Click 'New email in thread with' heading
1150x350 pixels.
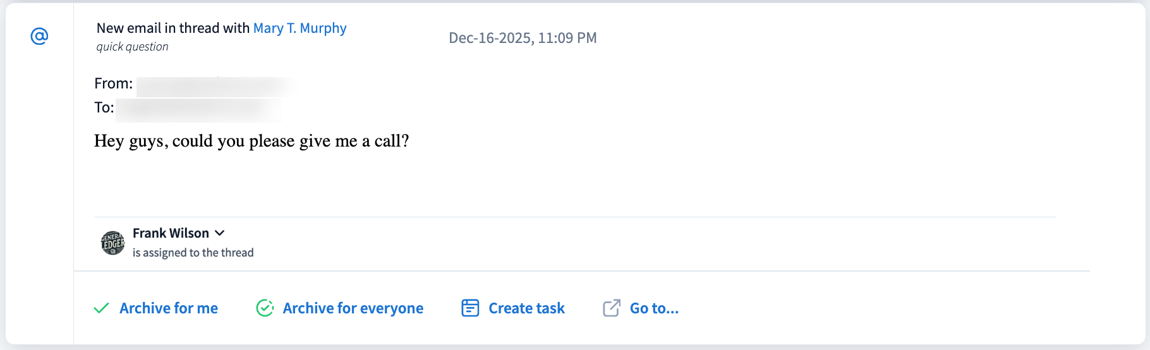coord(173,28)
